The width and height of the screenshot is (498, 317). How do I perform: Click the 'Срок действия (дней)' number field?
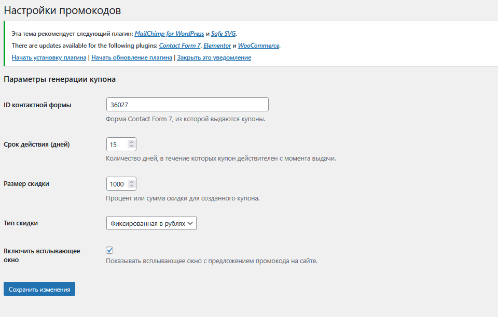point(116,144)
